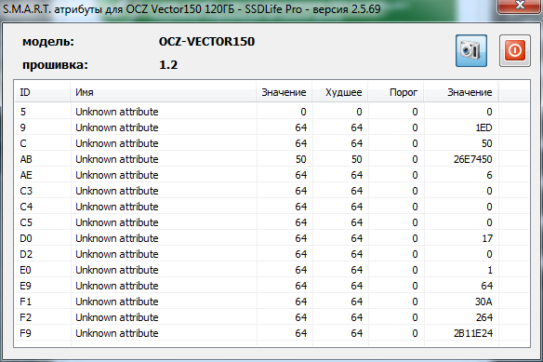Select the row with ID AE
Image resolution: width=543 pixels, height=362 pixels.
tap(271, 175)
